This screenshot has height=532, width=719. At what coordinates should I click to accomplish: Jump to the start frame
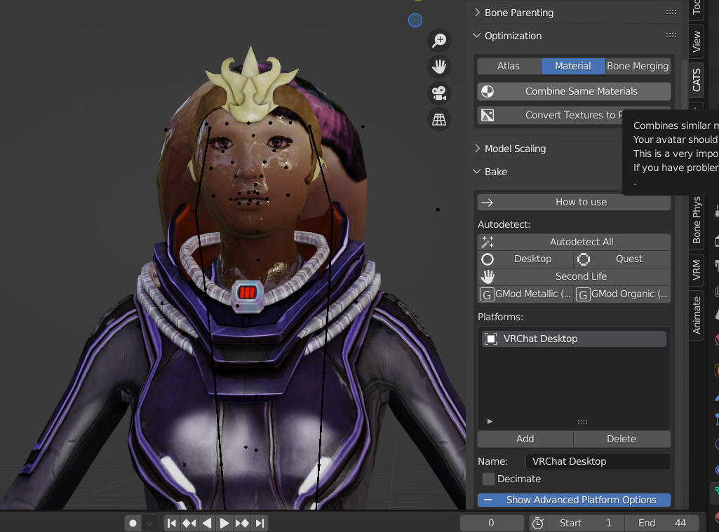point(172,523)
